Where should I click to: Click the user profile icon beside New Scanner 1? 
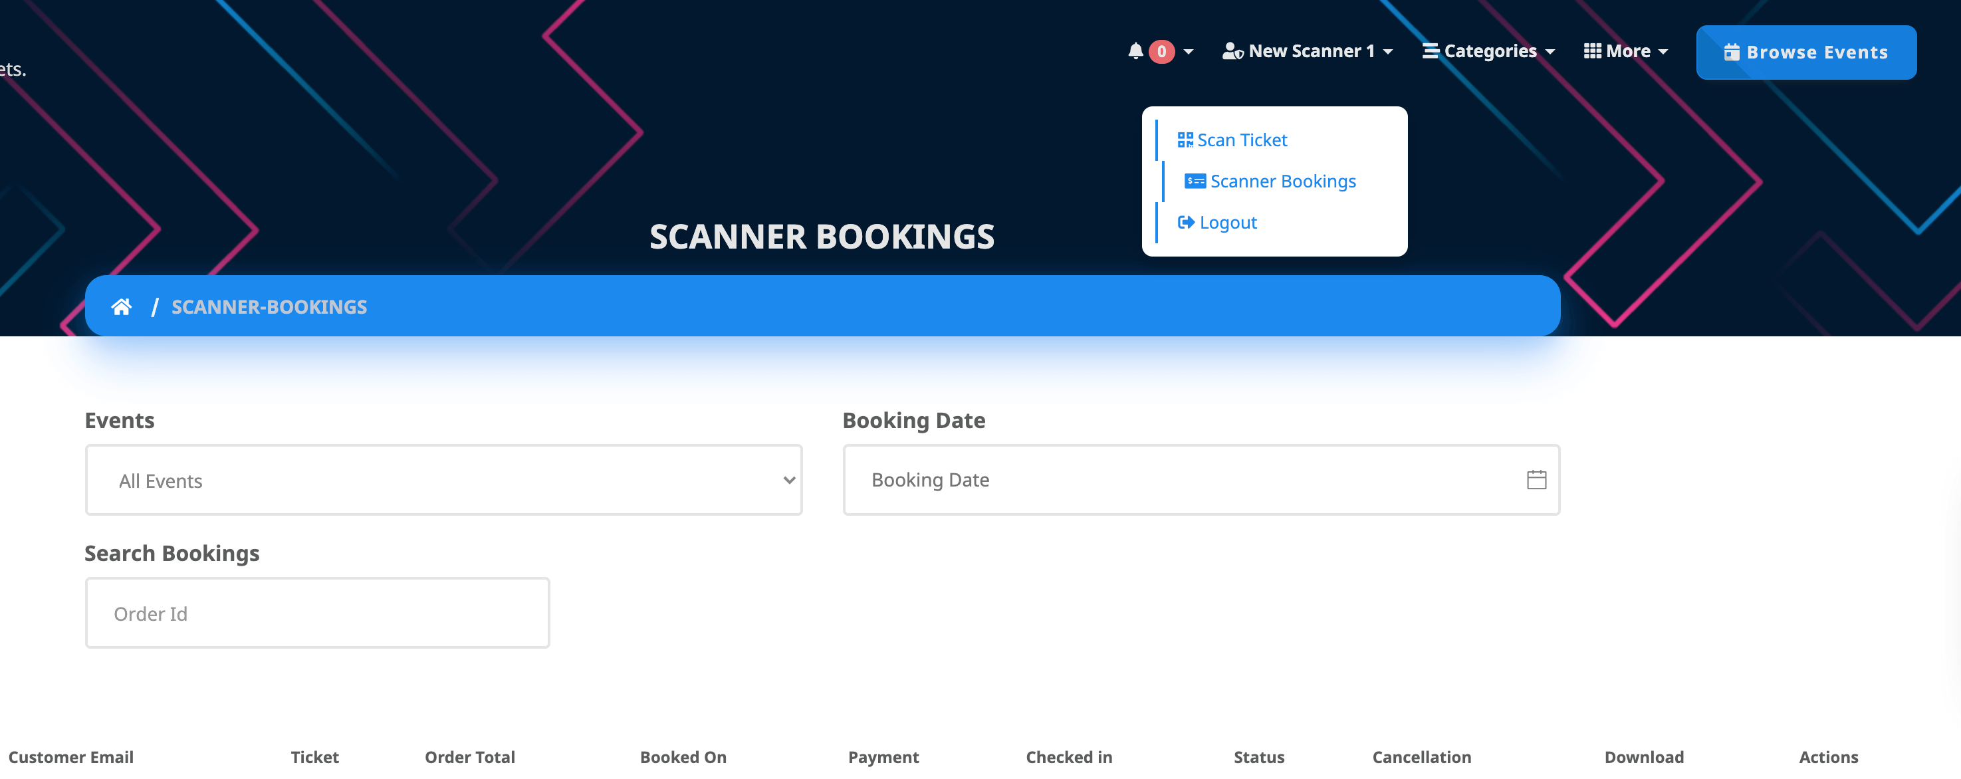(1233, 51)
